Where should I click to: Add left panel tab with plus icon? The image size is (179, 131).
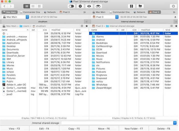[86, 22]
